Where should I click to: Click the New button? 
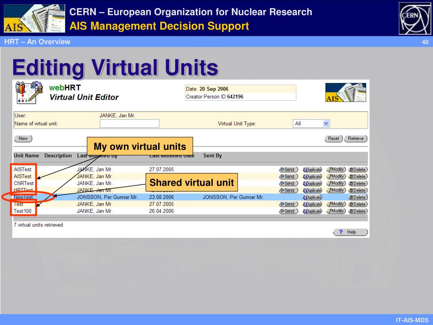(23, 138)
